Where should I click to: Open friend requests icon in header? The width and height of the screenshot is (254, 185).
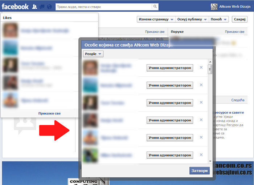[x=34, y=7]
